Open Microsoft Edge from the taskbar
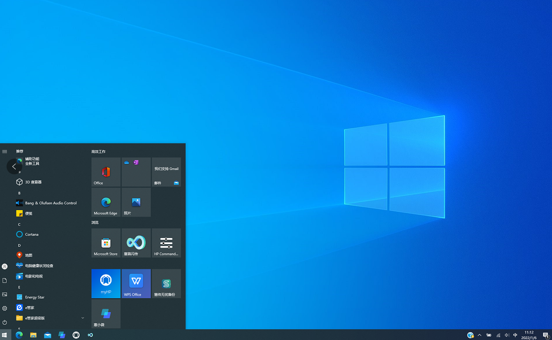 tap(19, 335)
